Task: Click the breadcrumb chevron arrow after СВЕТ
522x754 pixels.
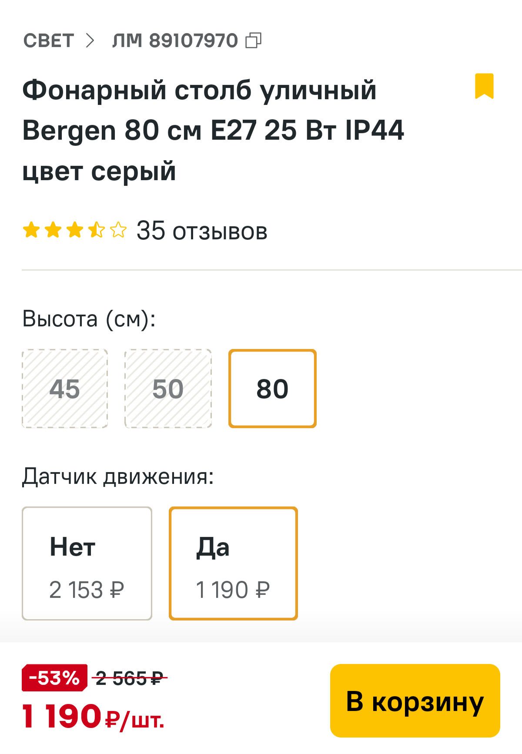Action: (90, 41)
